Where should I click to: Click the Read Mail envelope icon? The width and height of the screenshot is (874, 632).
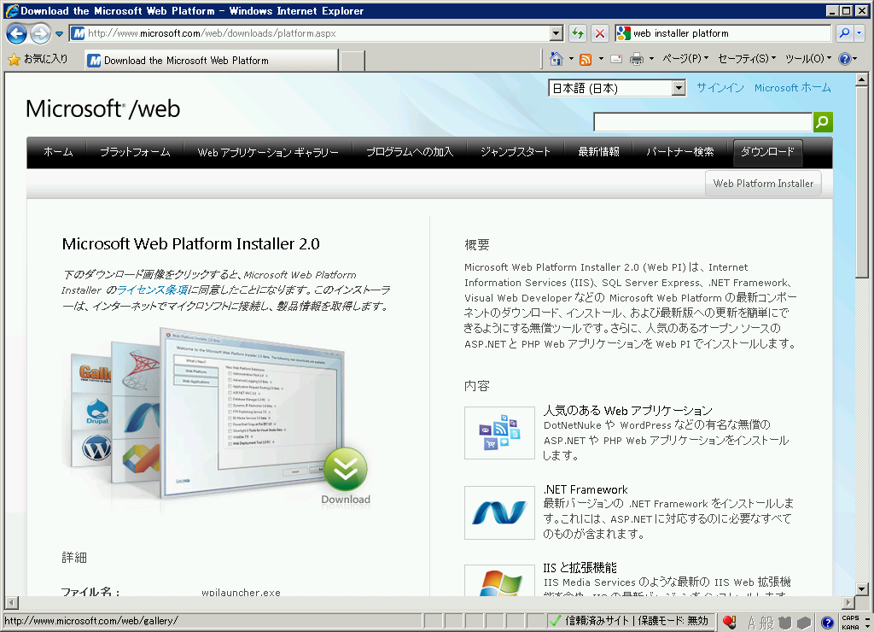615,59
